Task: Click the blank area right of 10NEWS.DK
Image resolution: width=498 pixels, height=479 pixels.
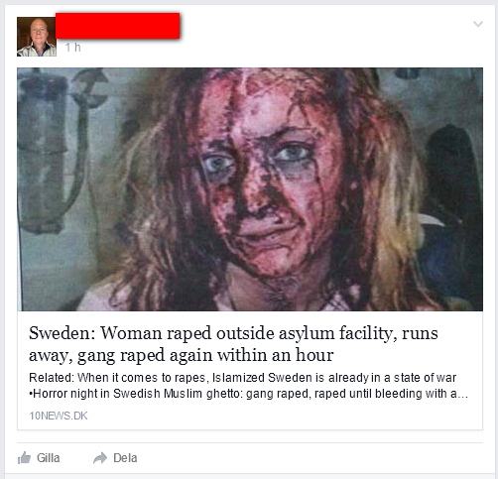Action: click(285, 416)
